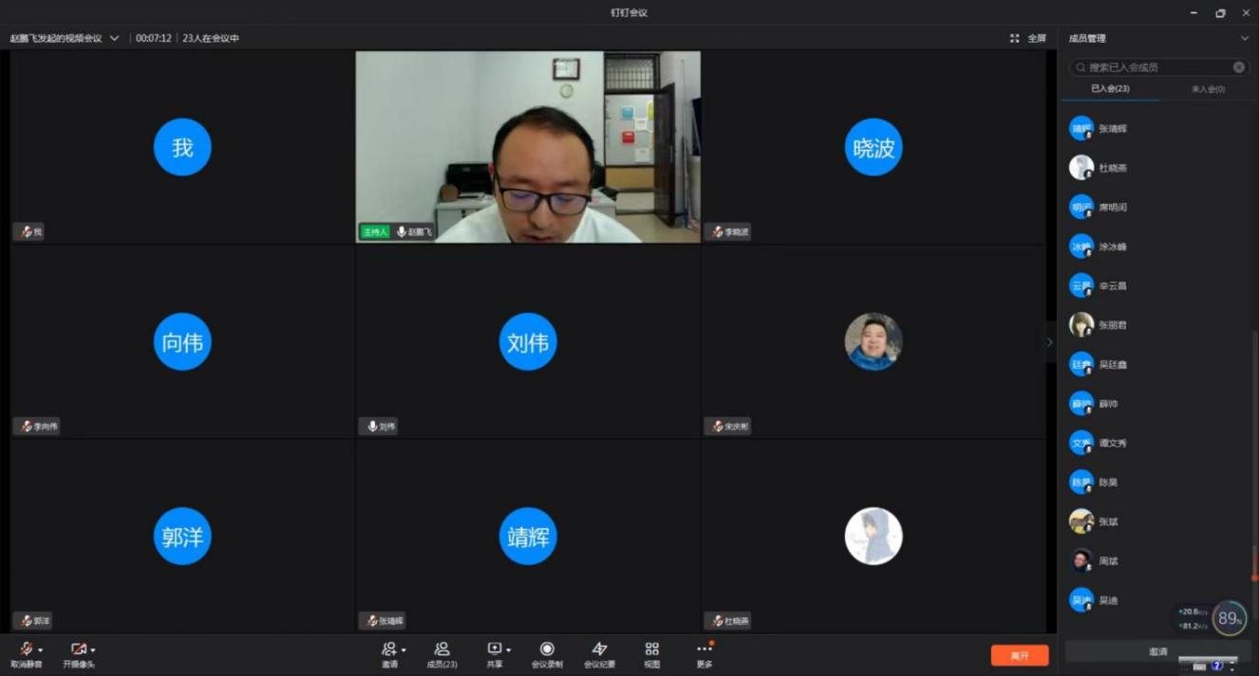Expand microphone options arrow beside 取消静音
Image resolution: width=1259 pixels, height=676 pixels.
click(40, 650)
